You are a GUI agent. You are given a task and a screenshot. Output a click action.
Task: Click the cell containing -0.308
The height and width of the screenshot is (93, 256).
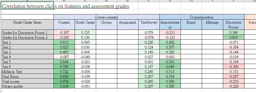[234, 67]
